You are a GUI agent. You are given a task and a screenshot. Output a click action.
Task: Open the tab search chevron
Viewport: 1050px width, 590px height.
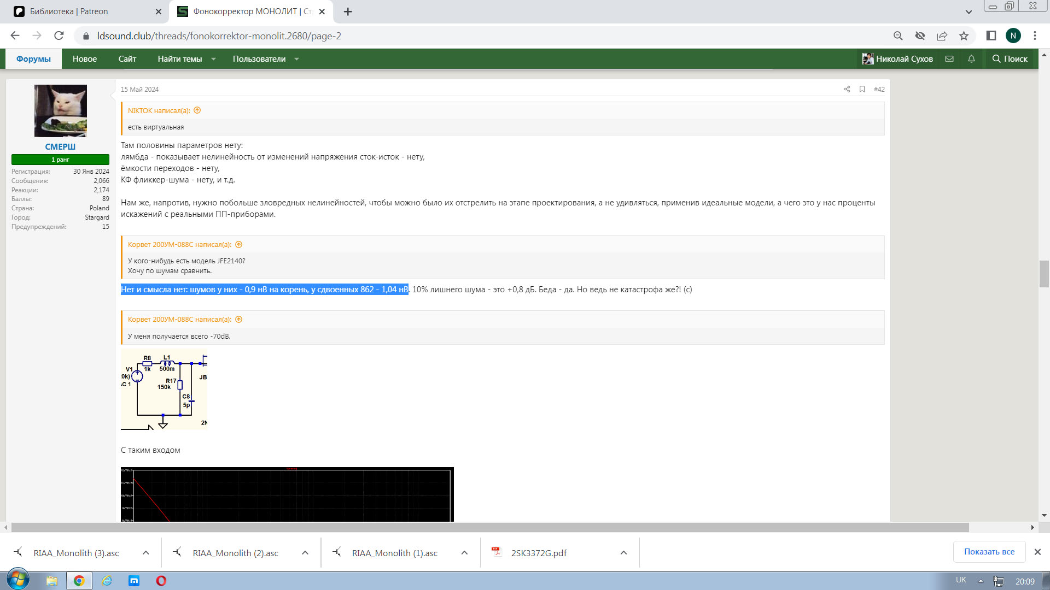[969, 11]
